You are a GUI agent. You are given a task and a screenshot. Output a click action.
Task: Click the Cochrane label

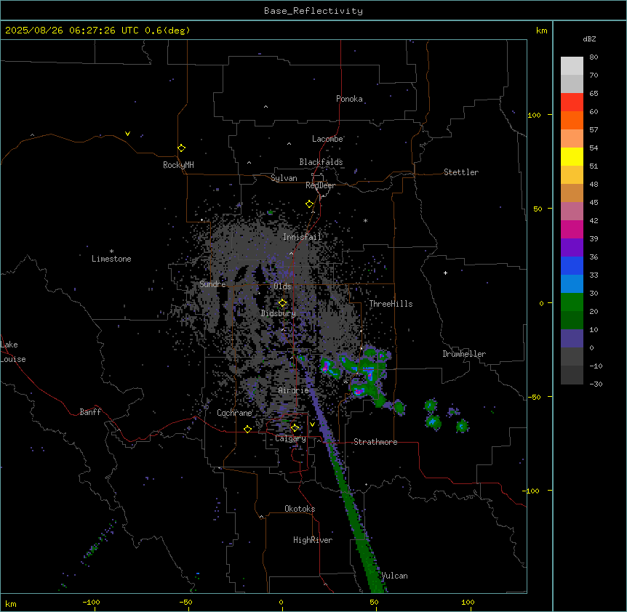tap(234, 413)
